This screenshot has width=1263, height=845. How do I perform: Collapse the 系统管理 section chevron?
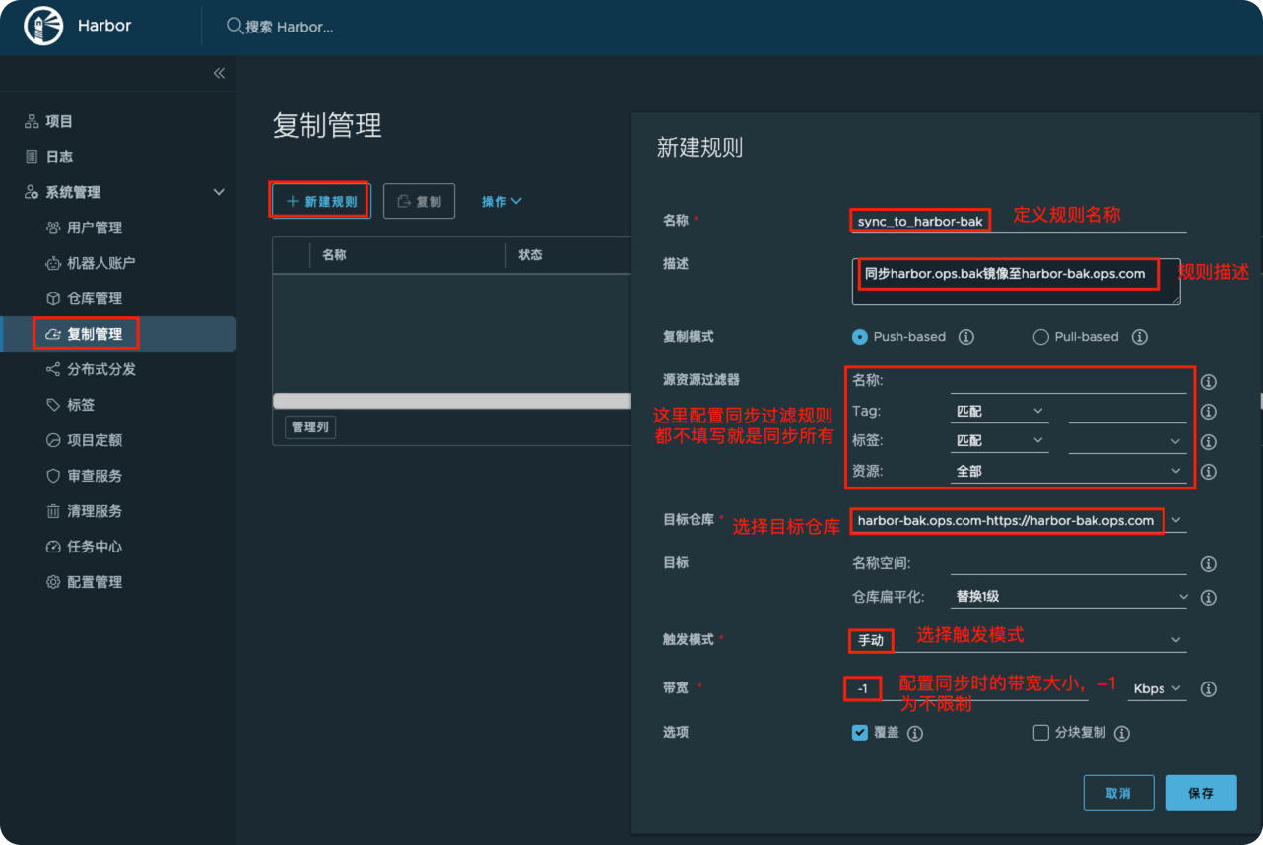(219, 192)
